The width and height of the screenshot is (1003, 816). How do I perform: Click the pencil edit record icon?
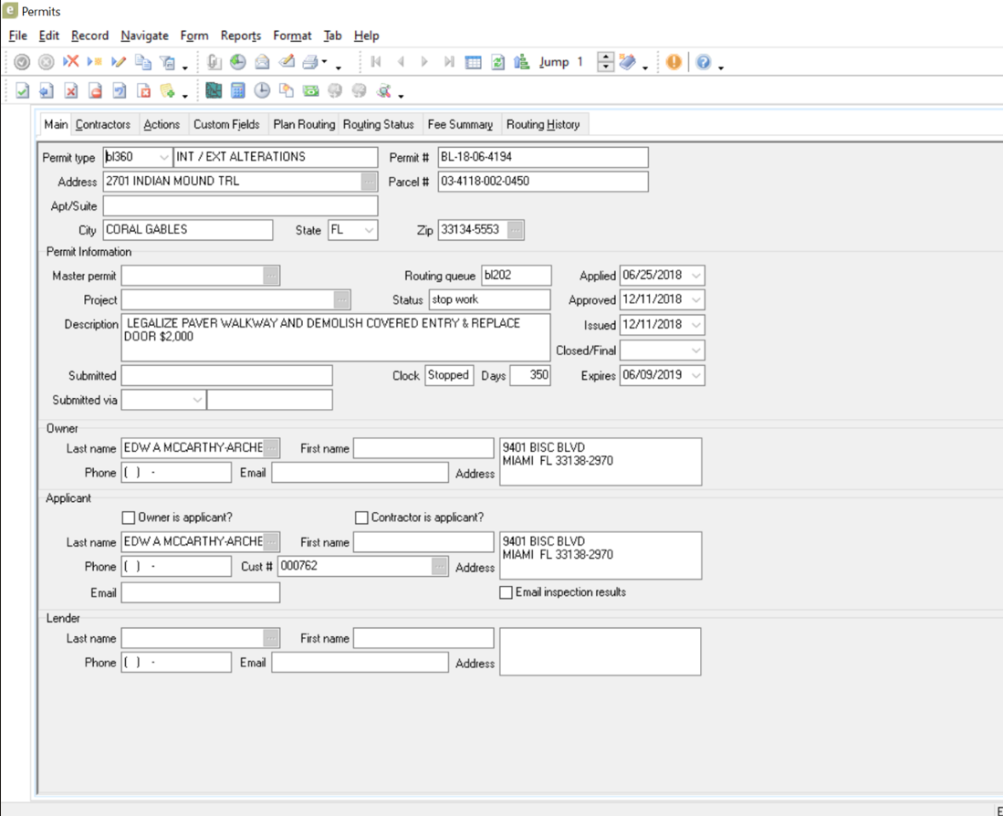[119, 62]
